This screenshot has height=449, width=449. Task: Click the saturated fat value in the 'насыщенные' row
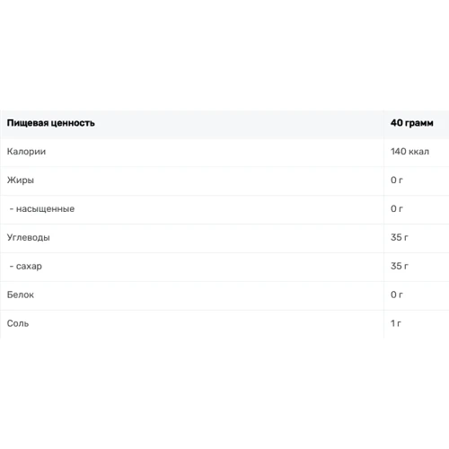(x=397, y=209)
